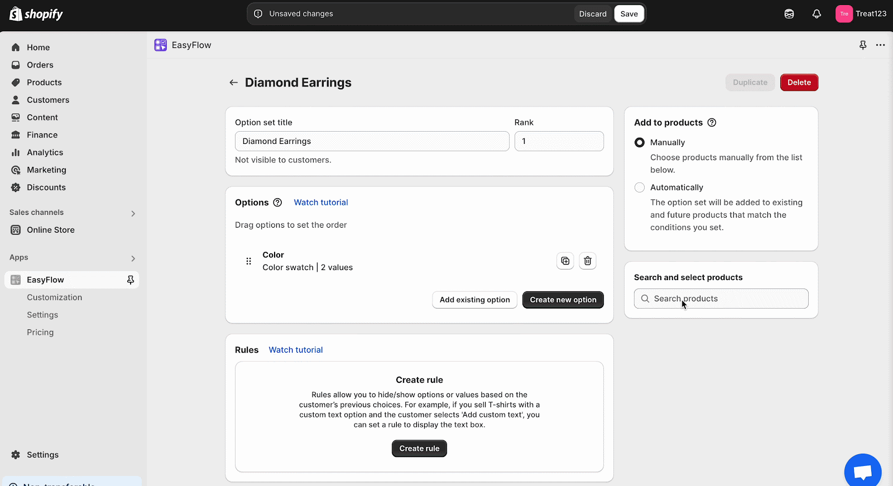Click the Settings gear icon
Image resolution: width=893 pixels, height=486 pixels.
[16, 455]
